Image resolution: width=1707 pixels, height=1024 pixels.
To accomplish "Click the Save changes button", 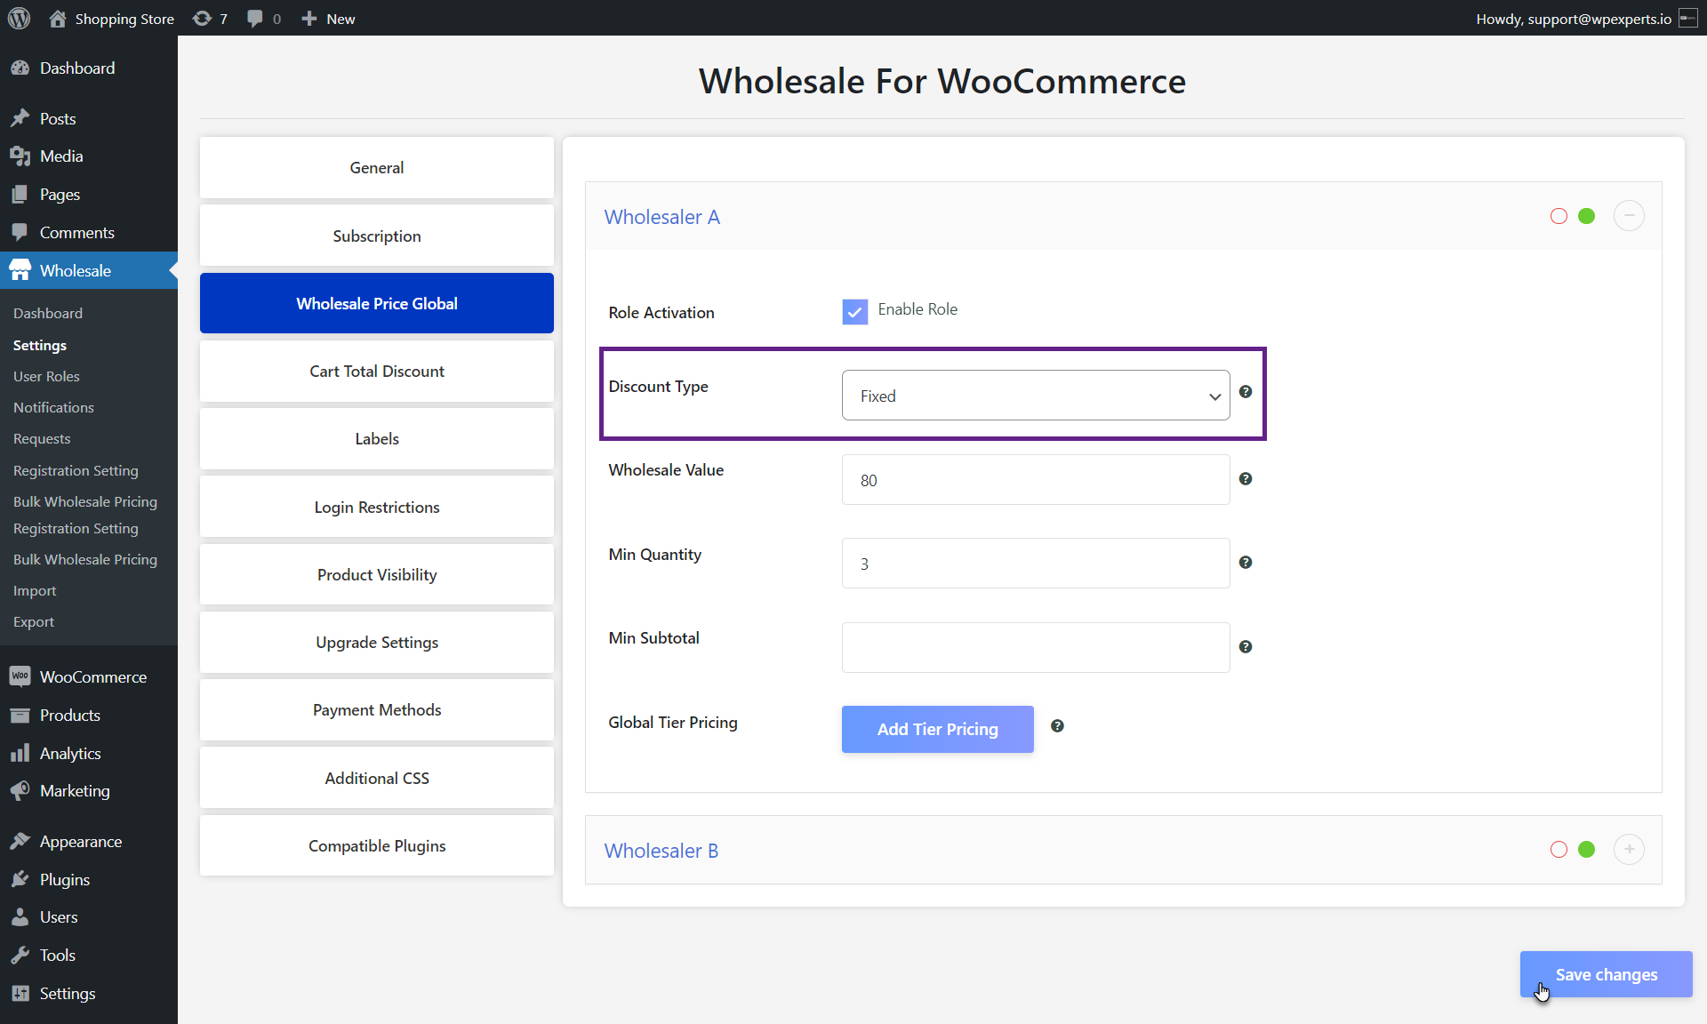I will (x=1606, y=974).
